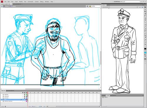Viewport: 147px width, 108px height.
Task: Click the Edit Scene icon on the edit bar
Action: (x=88, y=6)
